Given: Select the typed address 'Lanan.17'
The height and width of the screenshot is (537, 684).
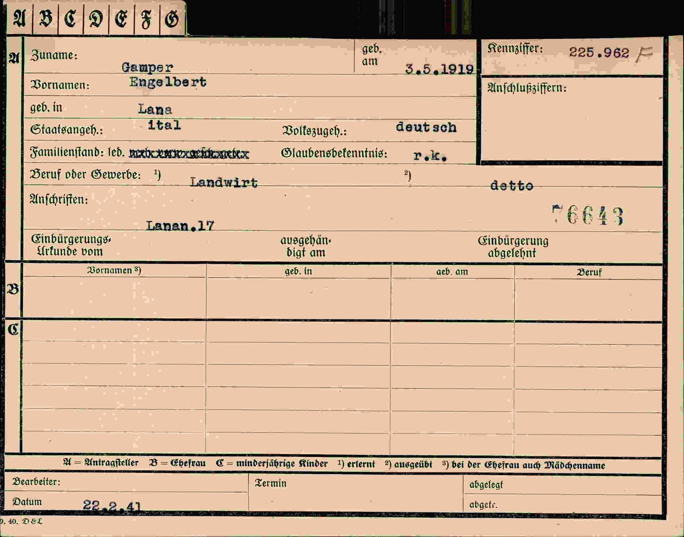Looking at the screenshot, I should click(x=180, y=226).
